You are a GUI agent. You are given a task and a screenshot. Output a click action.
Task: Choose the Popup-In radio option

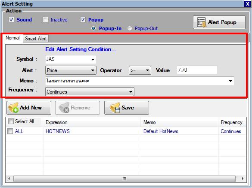(93, 28)
